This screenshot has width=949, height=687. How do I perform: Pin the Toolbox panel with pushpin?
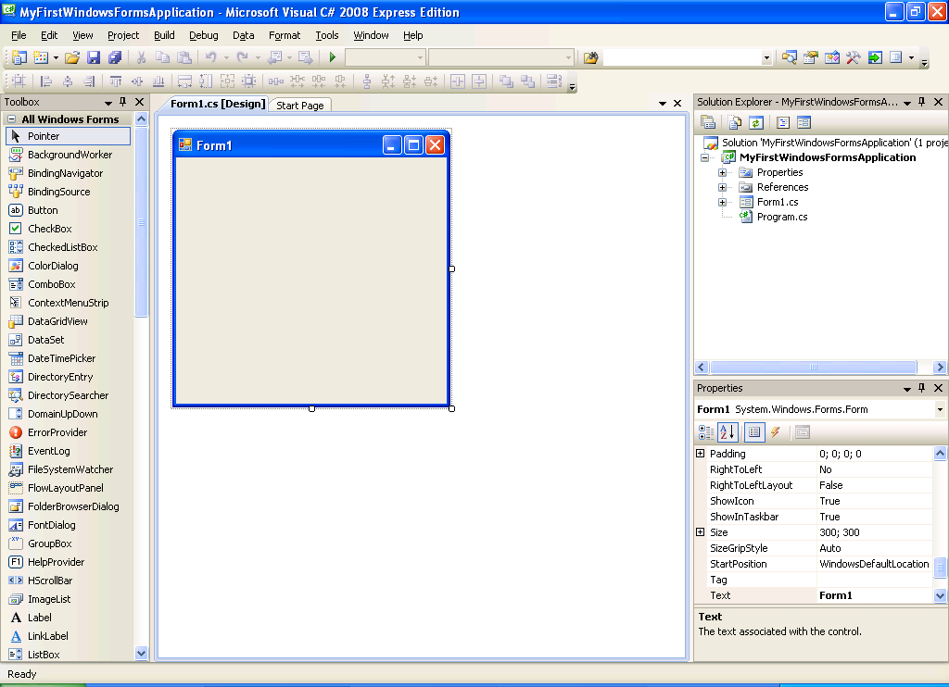(123, 102)
